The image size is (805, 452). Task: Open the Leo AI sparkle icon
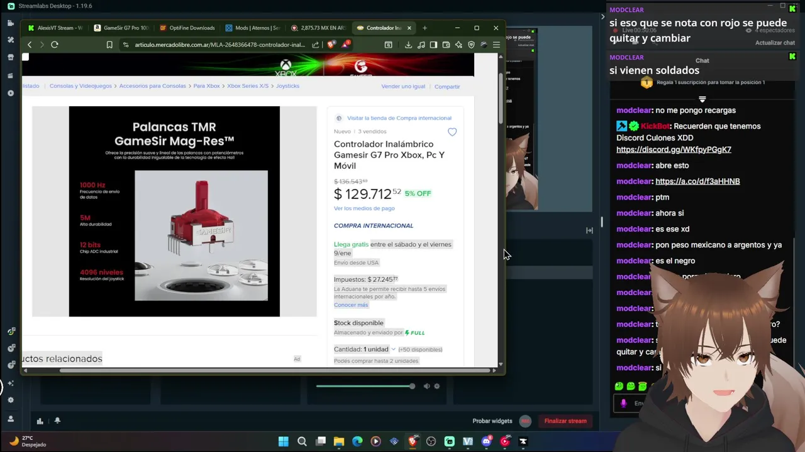[x=458, y=45]
